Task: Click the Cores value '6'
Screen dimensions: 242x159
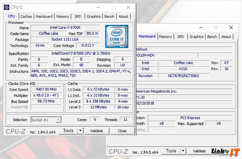Action: (x=95, y=119)
